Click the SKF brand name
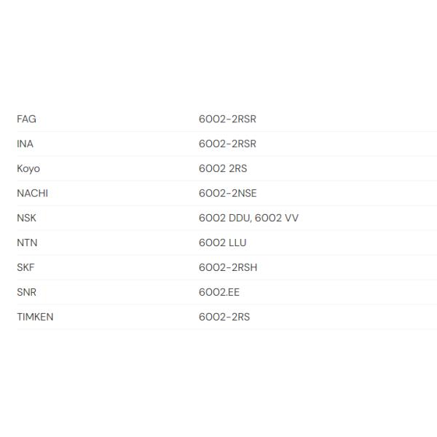The image size is (437, 437). (x=25, y=267)
